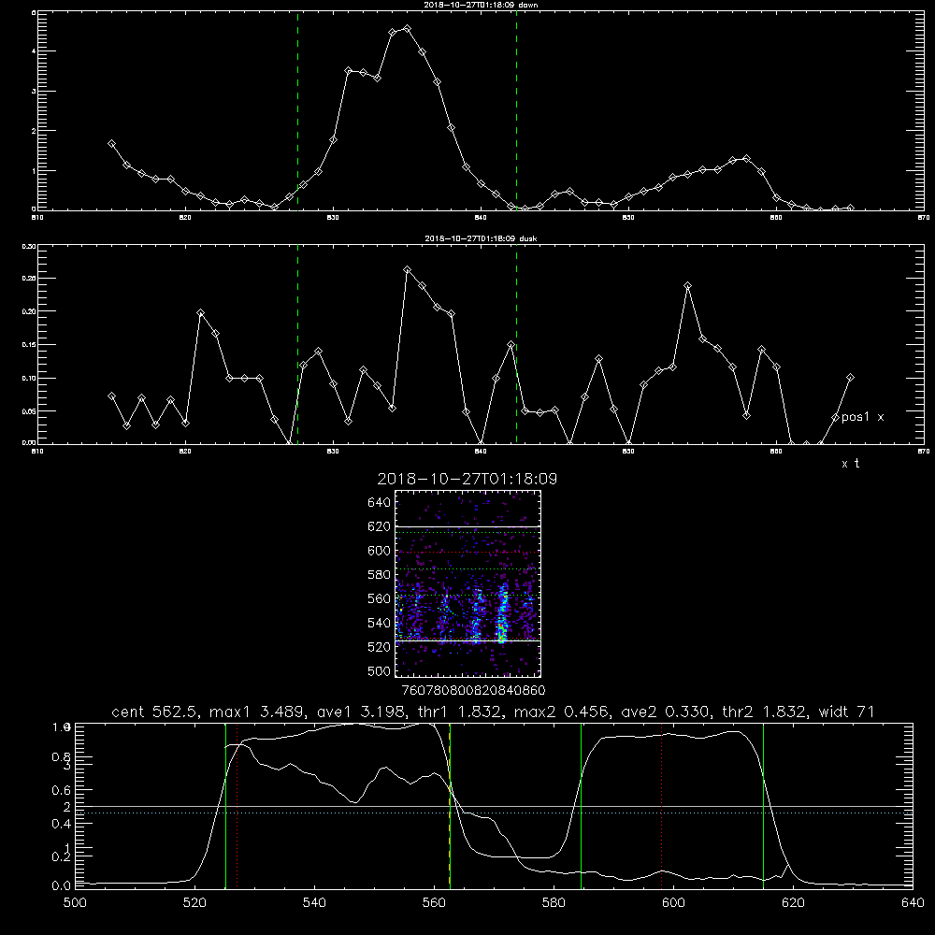The image size is (935, 935).
Task: Click the 540 tick label on the bottom plot's x-axis
Action: click(x=314, y=903)
